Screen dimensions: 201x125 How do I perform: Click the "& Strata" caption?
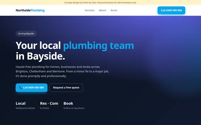click(44, 108)
